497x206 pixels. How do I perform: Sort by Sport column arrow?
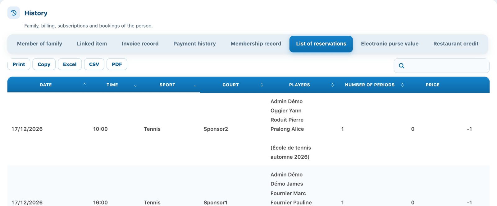click(195, 85)
